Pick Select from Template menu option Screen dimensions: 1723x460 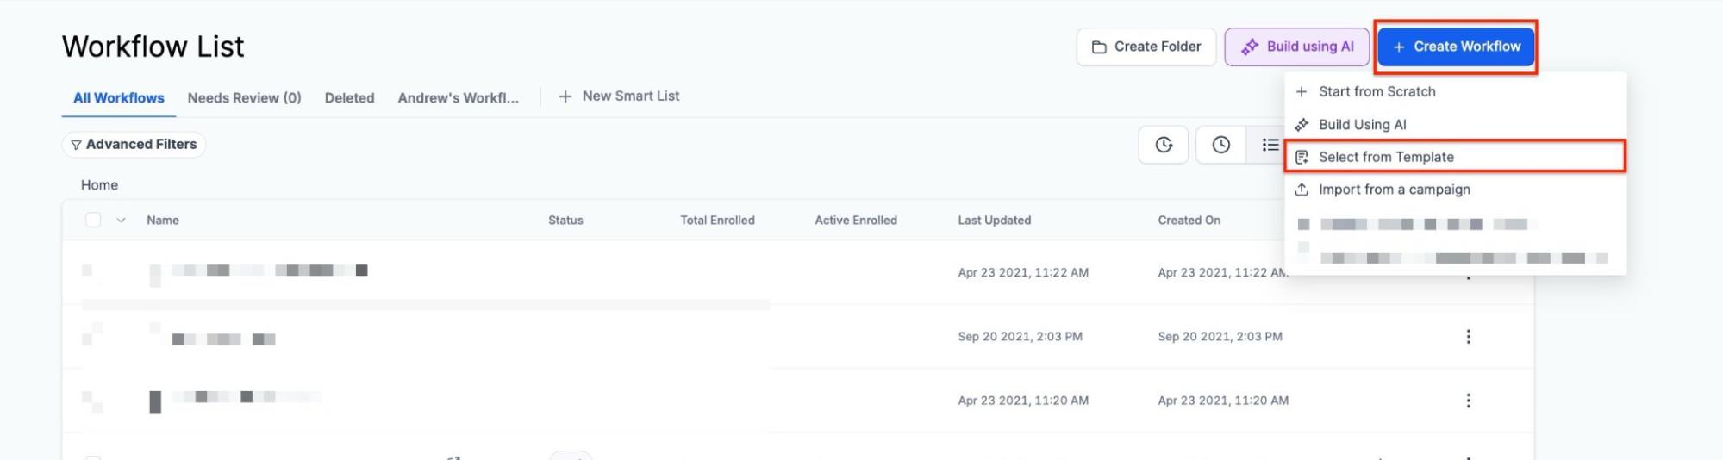pos(1385,157)
